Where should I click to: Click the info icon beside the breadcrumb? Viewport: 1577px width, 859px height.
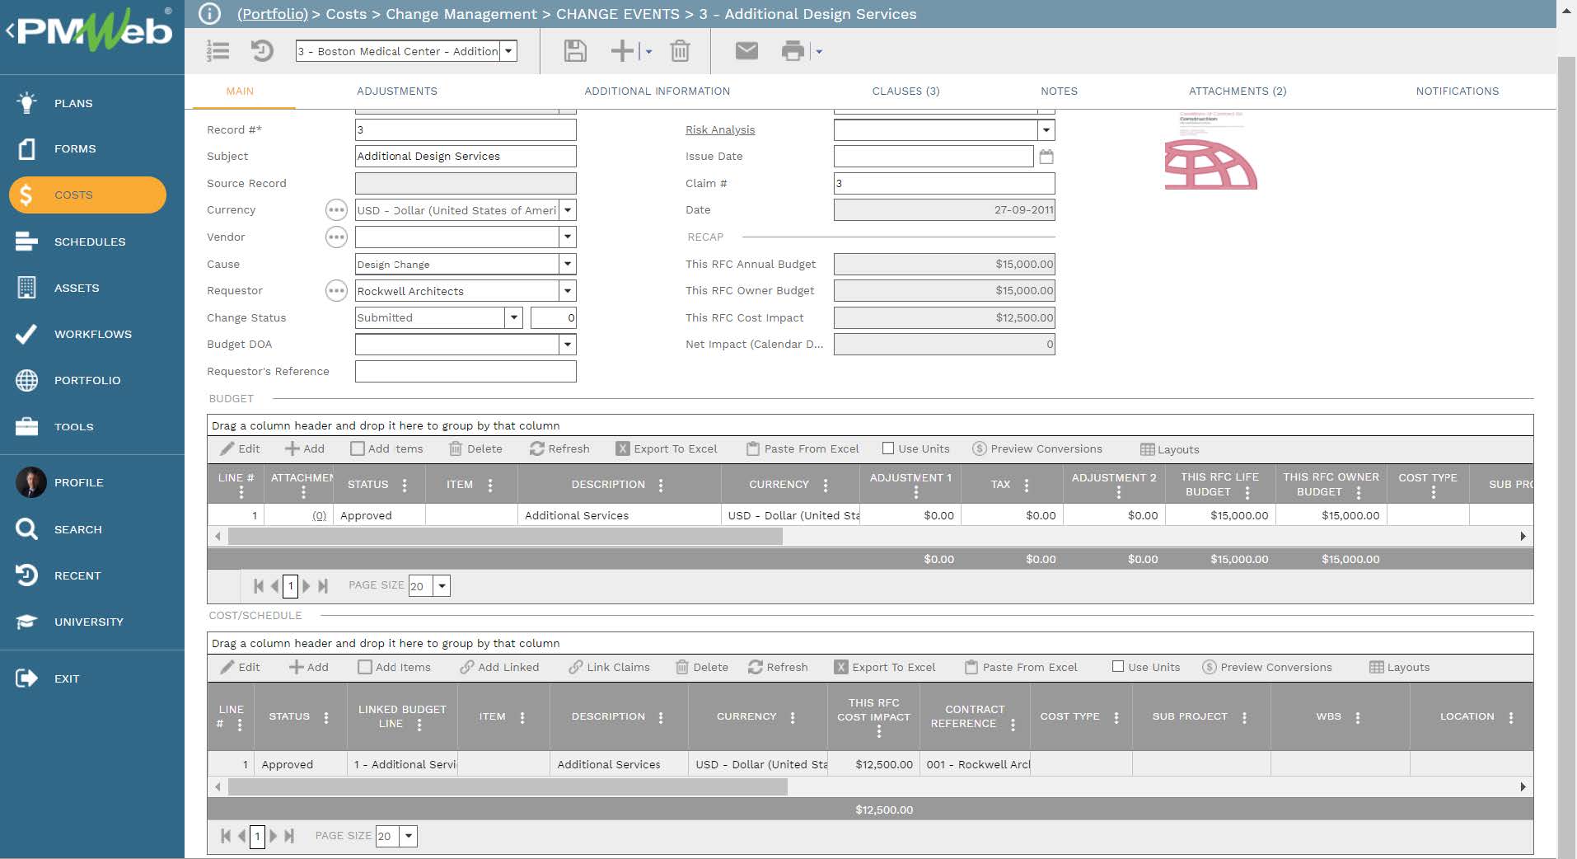(209, 14)
